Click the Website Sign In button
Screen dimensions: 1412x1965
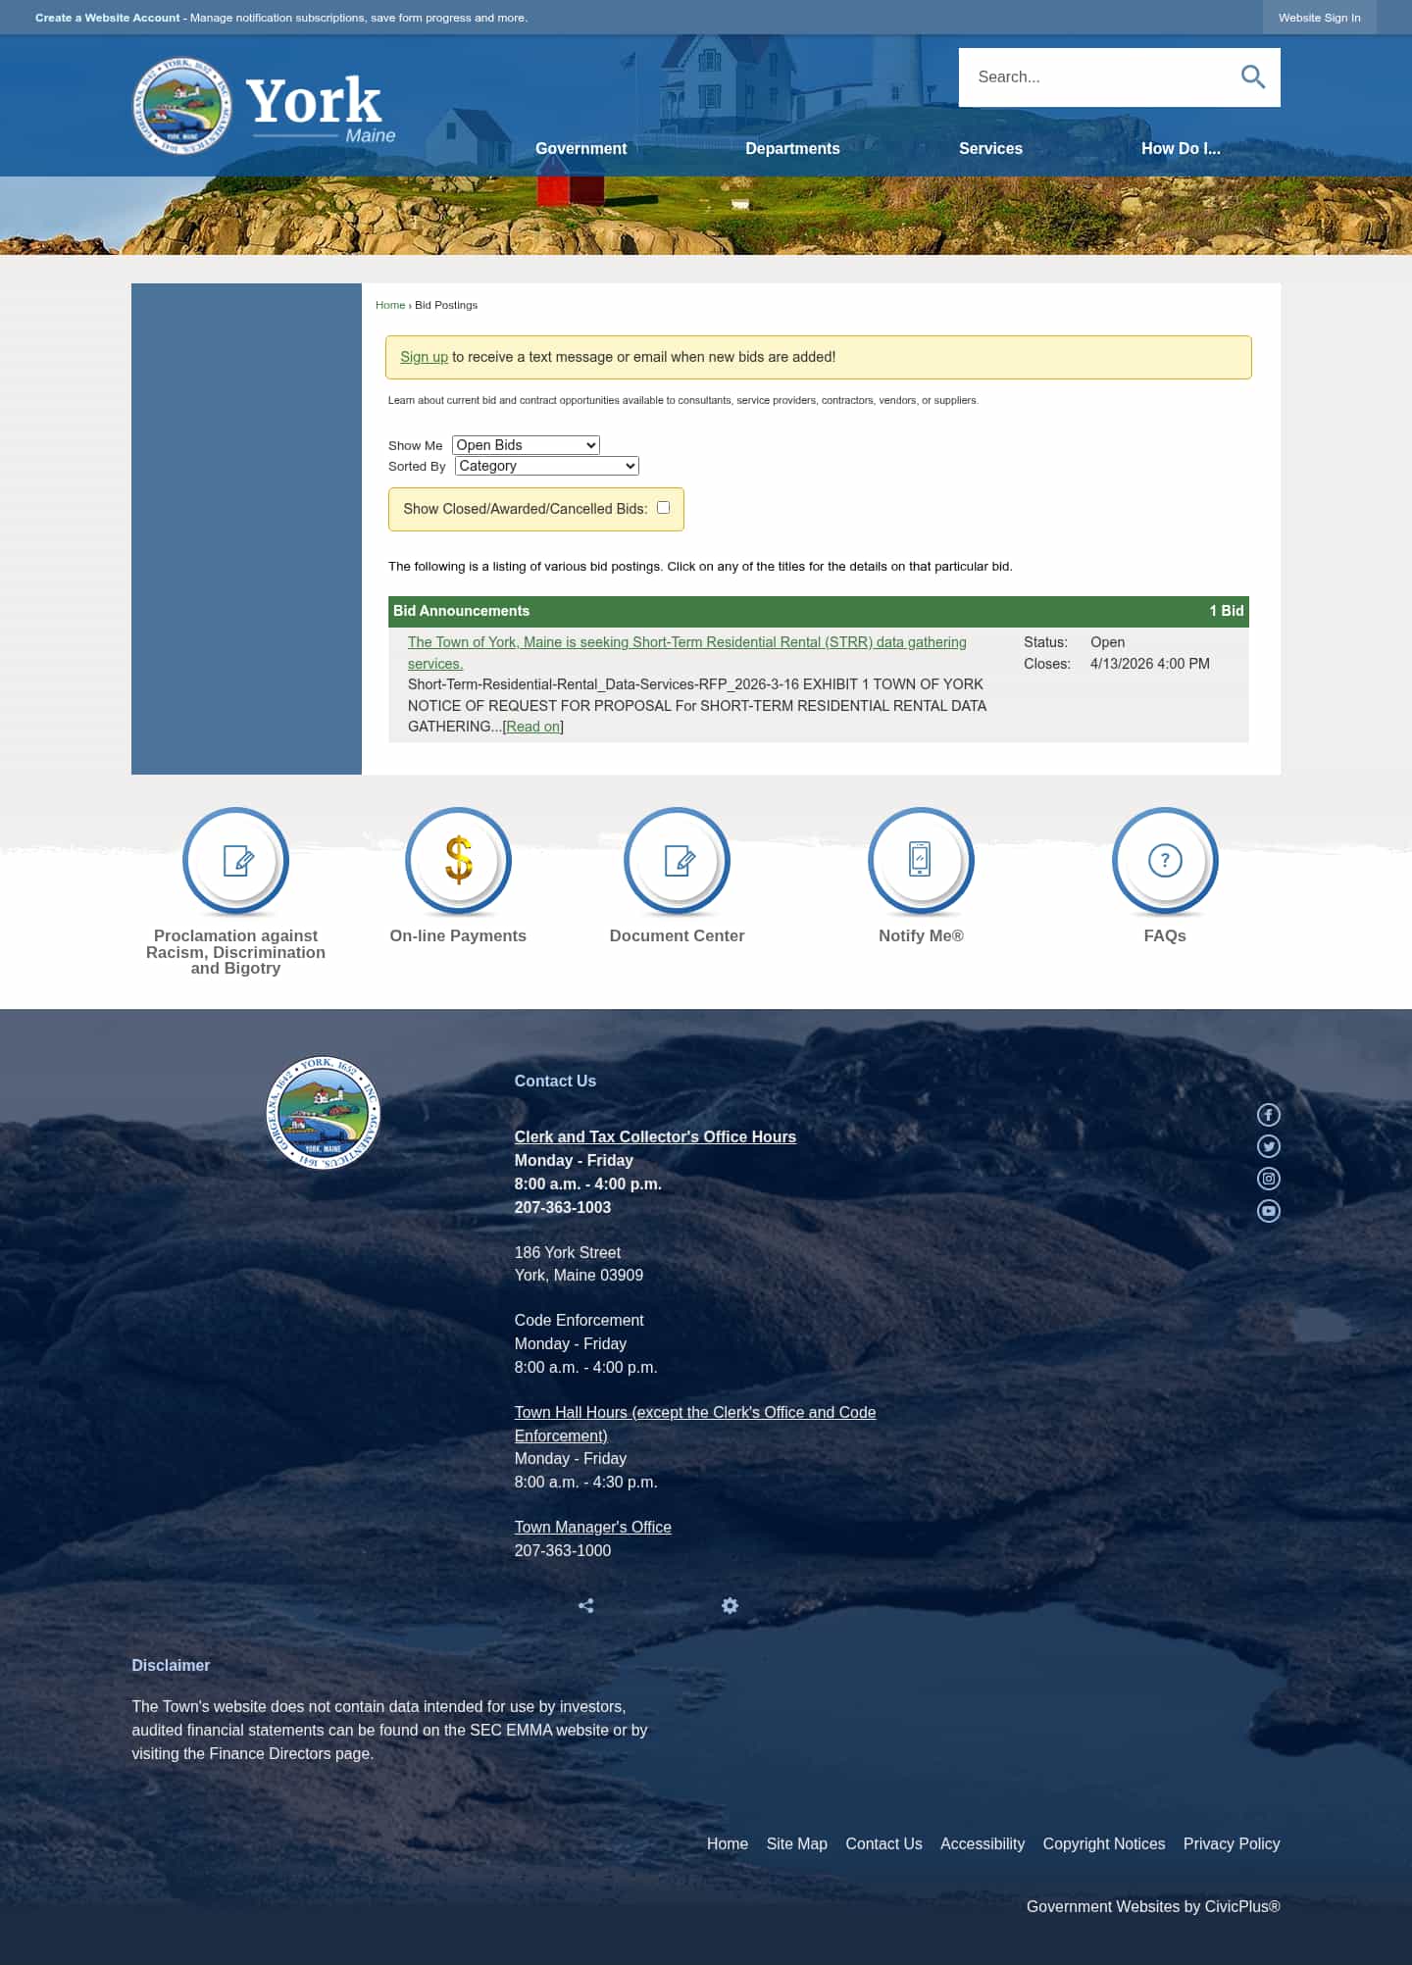1319,18
